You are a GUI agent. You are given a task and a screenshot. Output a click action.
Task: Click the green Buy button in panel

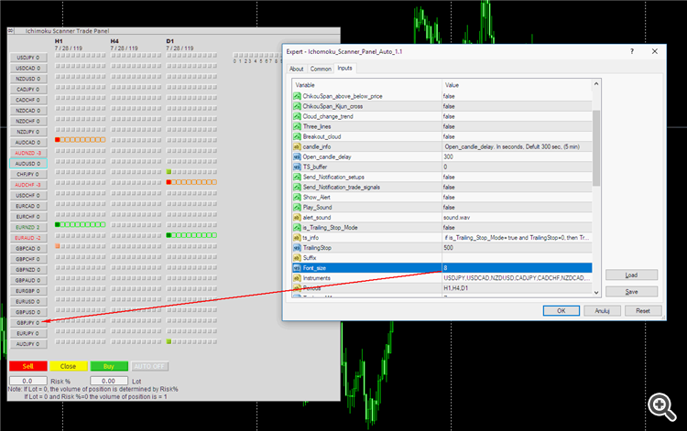point(109,366)
